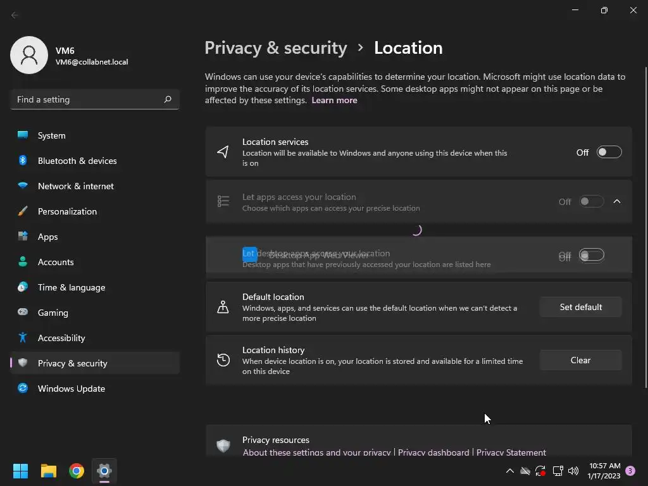Open the Learn more link

(x=334, y=101)
